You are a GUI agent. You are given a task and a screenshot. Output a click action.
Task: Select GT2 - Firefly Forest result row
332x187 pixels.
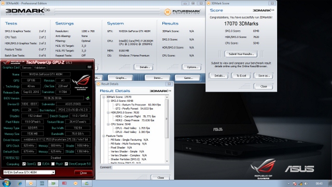point(134,109)
